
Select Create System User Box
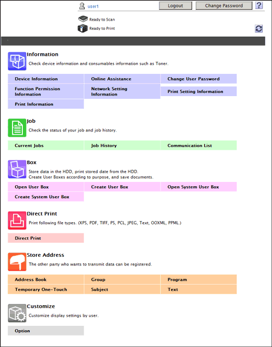(x=46, y=197)
